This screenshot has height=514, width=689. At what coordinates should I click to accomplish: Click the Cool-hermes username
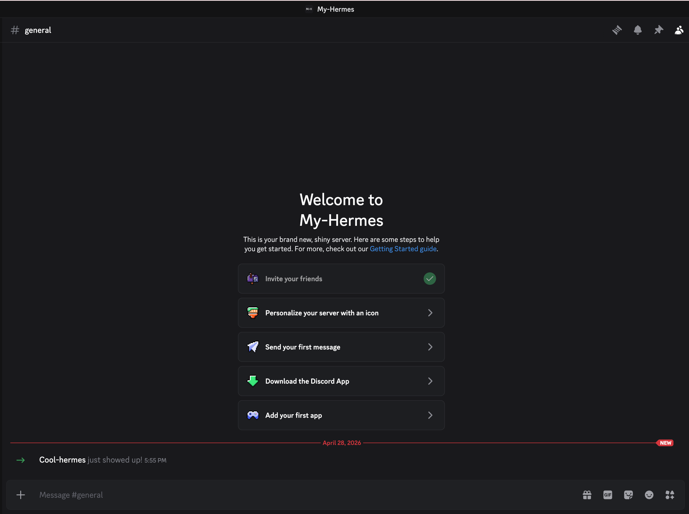(62, 460)
